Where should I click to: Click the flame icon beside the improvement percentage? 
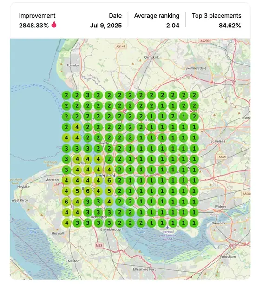click(54, 25)
